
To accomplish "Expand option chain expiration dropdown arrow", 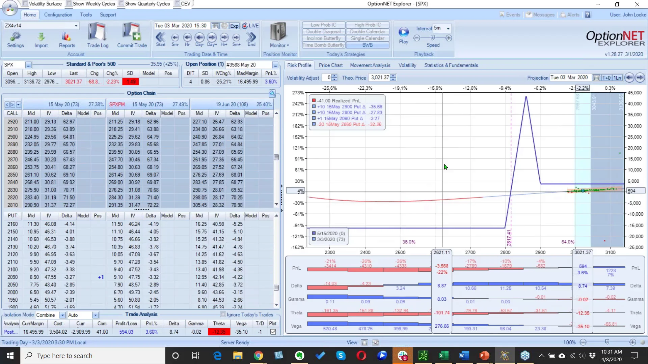I will tap(19, 104).
